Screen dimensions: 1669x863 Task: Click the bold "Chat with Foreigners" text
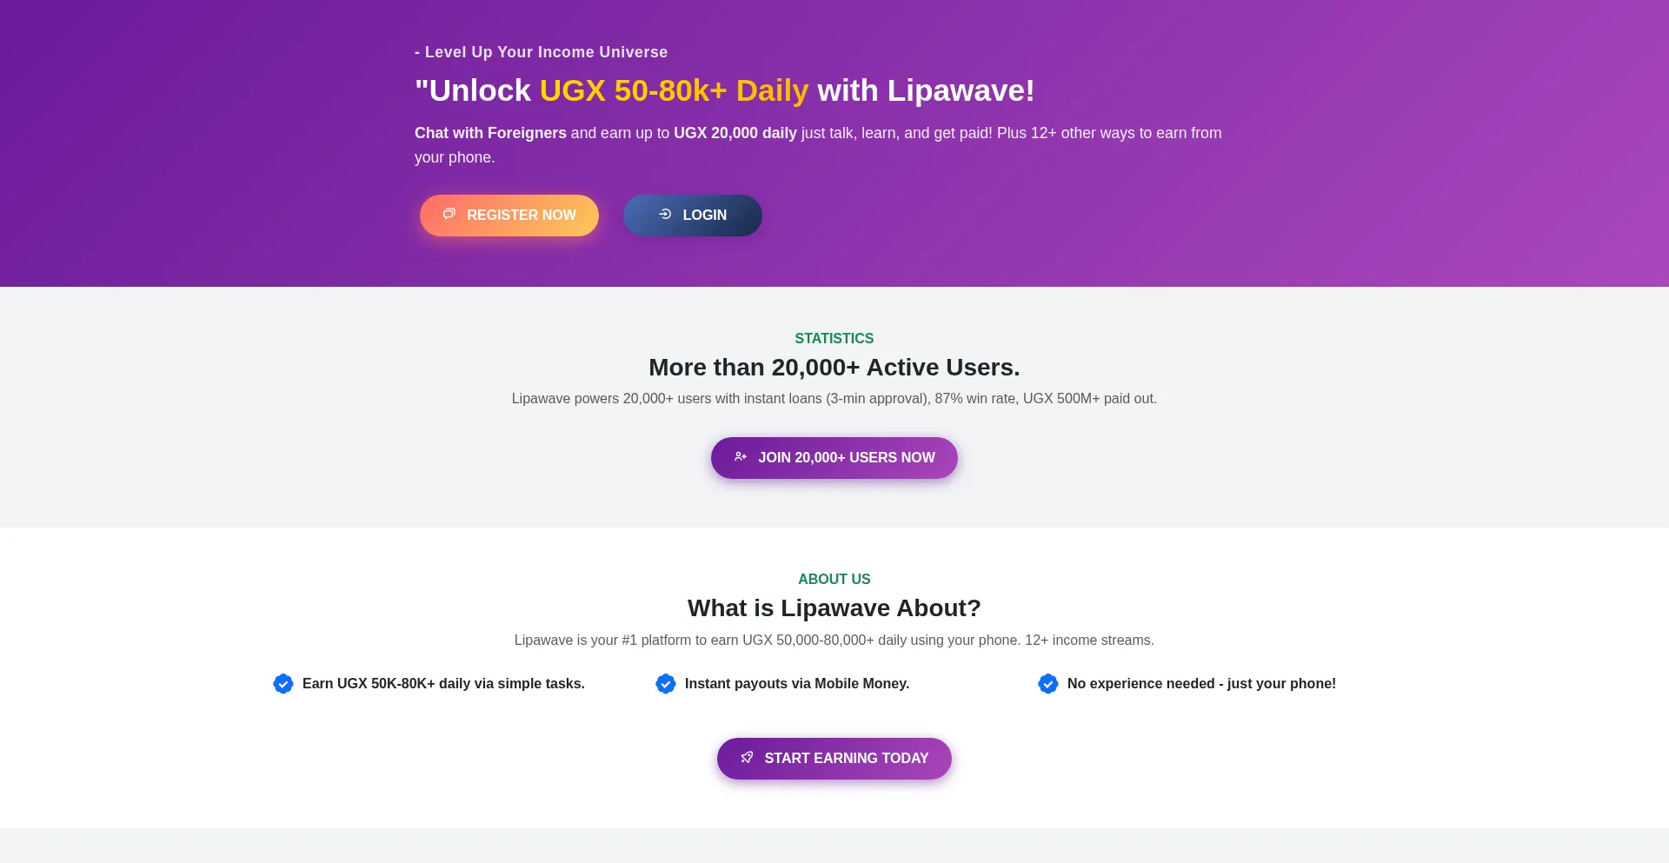[490, 133]
